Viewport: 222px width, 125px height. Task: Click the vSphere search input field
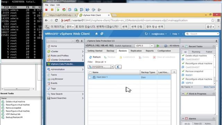pyautogui.click(x=202, y=34)
